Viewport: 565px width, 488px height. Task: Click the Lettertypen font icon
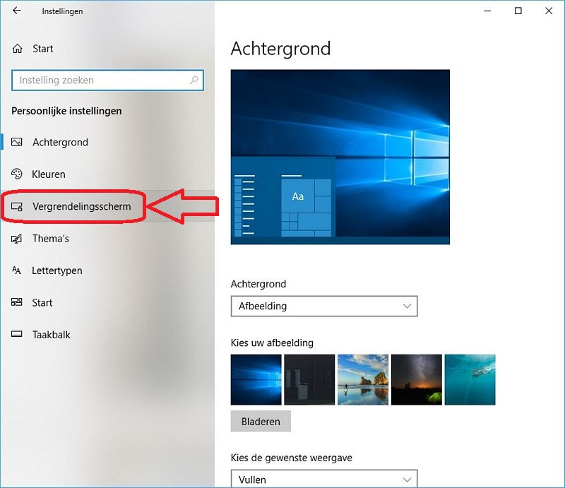16,270
